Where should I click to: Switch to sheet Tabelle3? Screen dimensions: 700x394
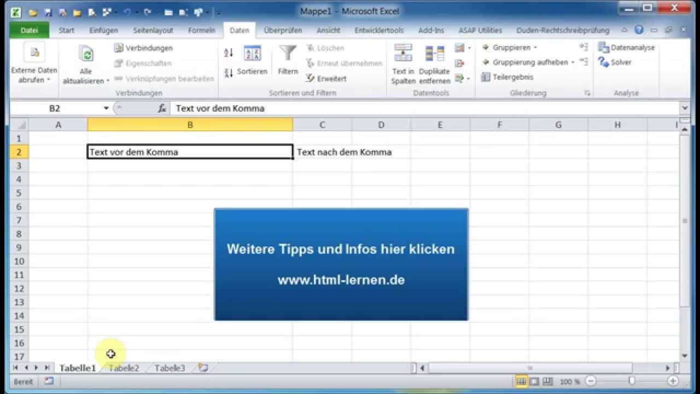coord(170,368)
